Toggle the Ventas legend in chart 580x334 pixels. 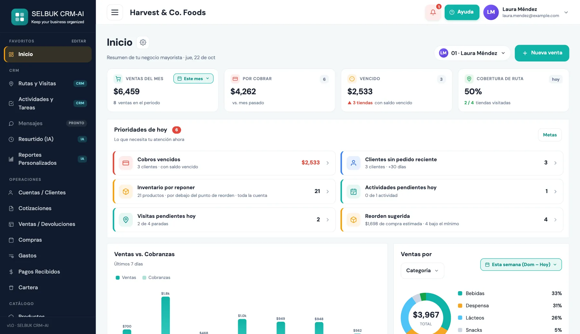(126, 278)
